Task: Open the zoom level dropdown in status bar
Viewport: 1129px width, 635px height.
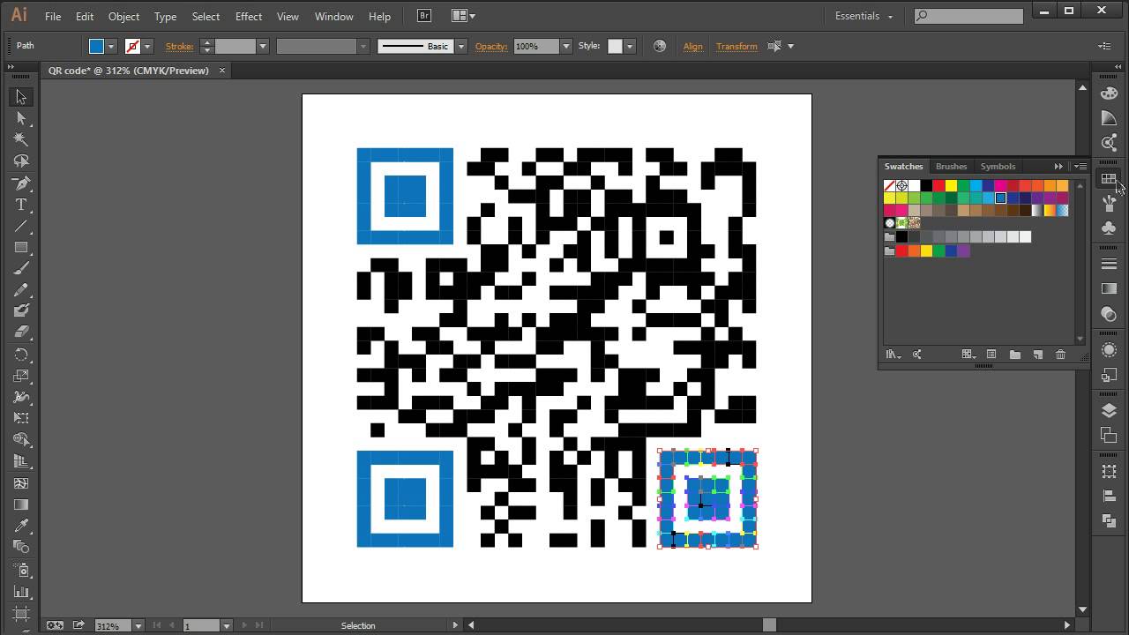Action: (138, 625)
